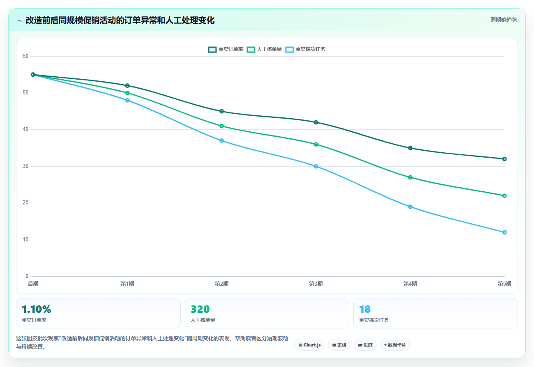This screenshot has width=534, height=367.
Task: Open the 1.10% 重复订单率 stat card
Action: click(98, 313)
